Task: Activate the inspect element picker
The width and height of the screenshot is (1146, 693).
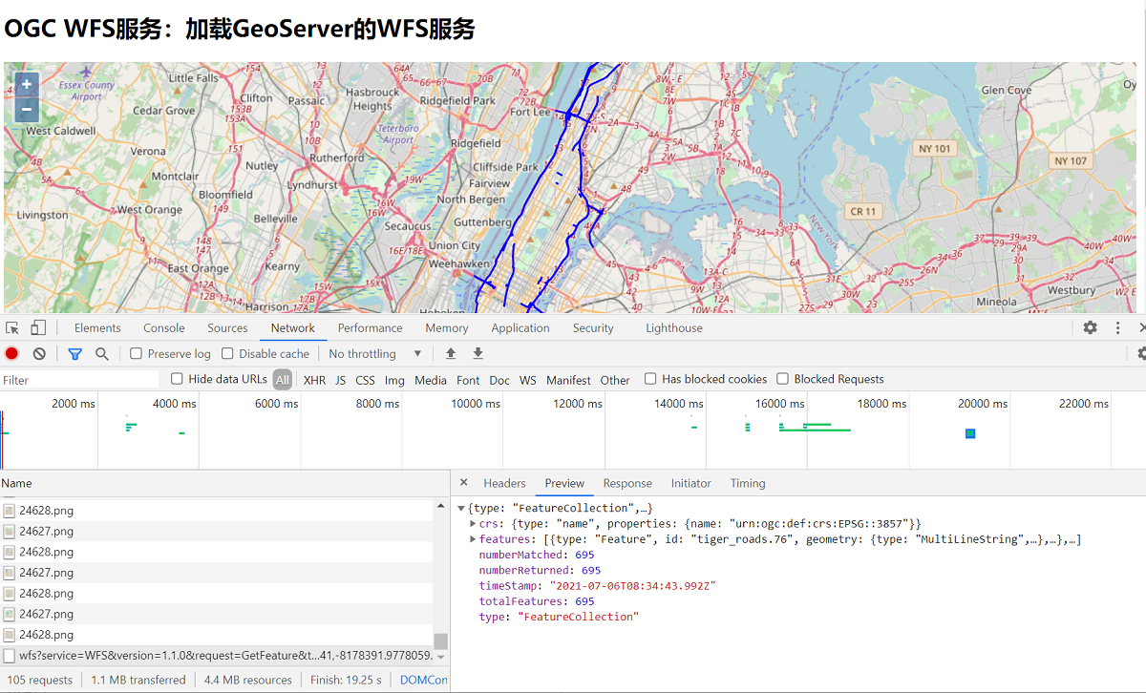Action: coord(12,327)
